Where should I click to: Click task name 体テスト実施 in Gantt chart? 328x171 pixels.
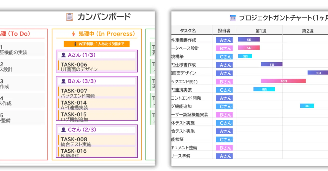(x=183, y=123)
